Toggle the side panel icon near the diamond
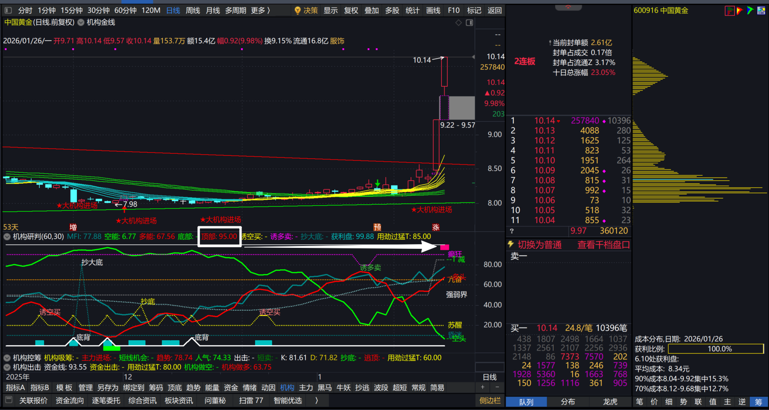 [469, 22]
